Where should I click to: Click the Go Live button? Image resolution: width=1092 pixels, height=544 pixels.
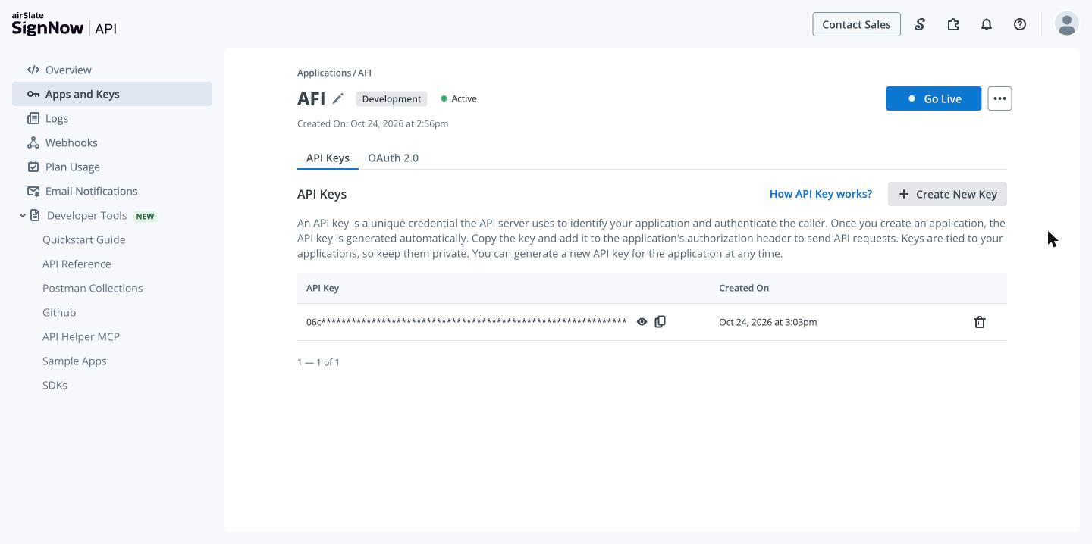[934, 98]
